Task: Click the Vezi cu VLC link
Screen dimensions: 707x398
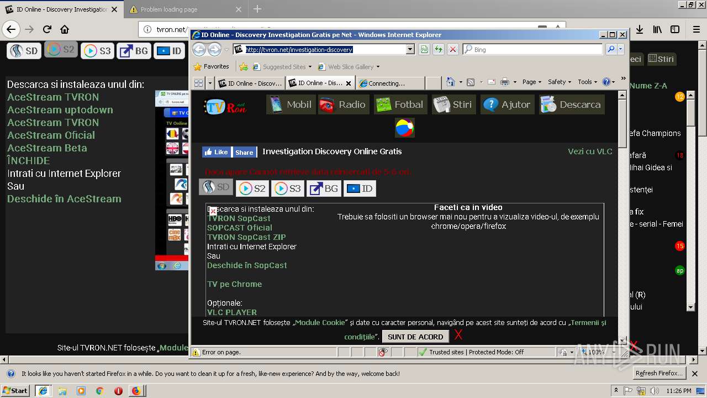Action: [x=590, y=151]
